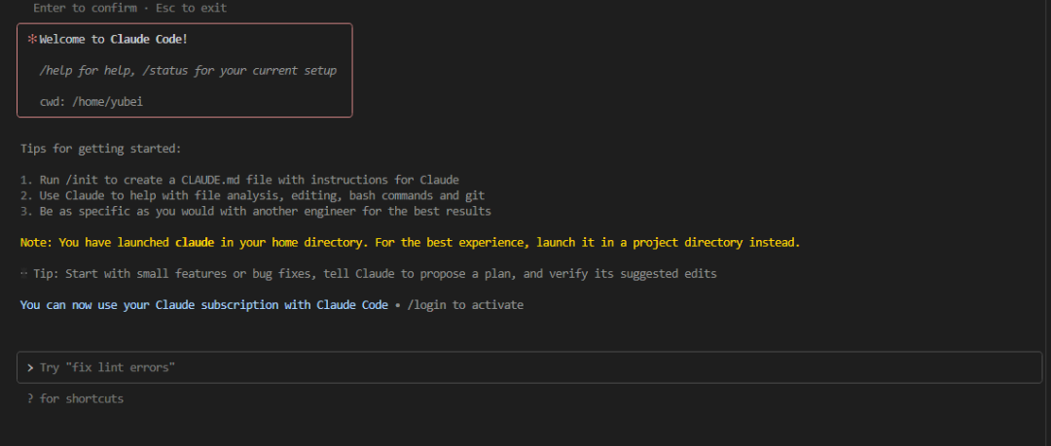Click the "? for shortcuts" hint
Screen dimensions: 1051x446
pyautogui.click(x=75, y=398)
